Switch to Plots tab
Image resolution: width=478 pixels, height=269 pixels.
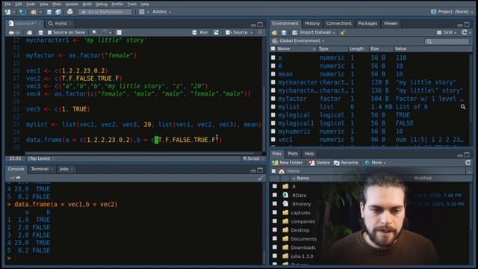point(293,154)
